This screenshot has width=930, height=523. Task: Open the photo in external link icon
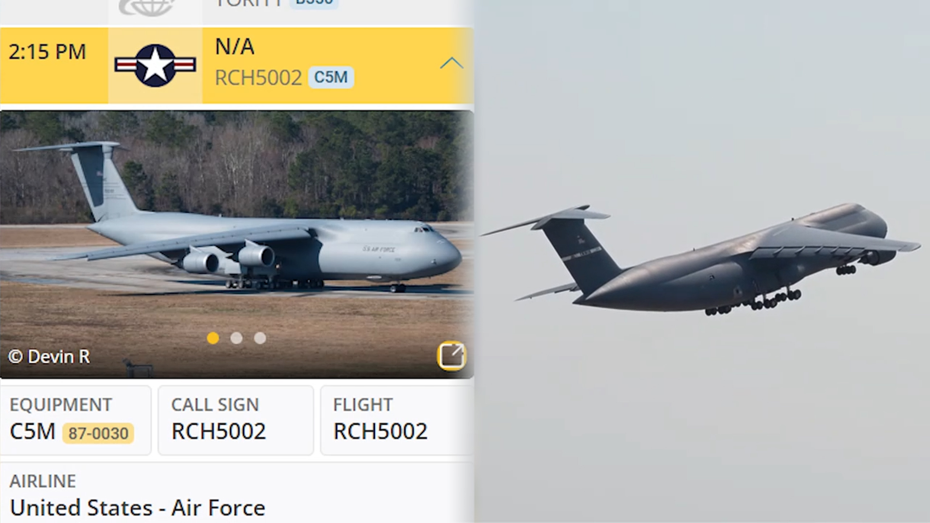451,356
